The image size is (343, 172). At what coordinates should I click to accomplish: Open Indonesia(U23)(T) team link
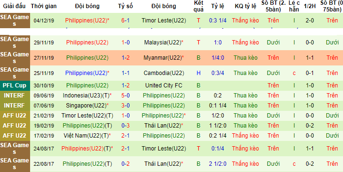(86, 96)
